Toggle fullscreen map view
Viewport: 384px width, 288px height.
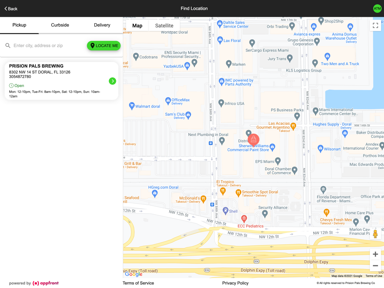(375, 25)
